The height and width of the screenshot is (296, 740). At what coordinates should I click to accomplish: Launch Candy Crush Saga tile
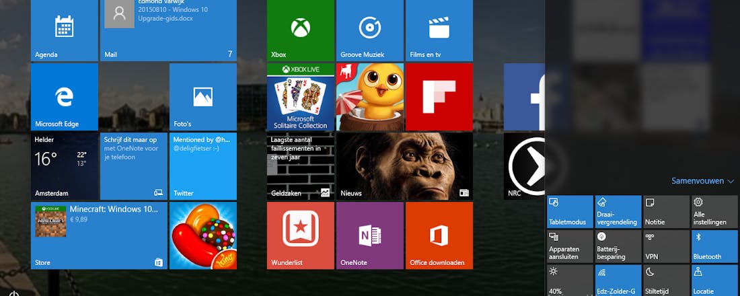click(203, 235)
